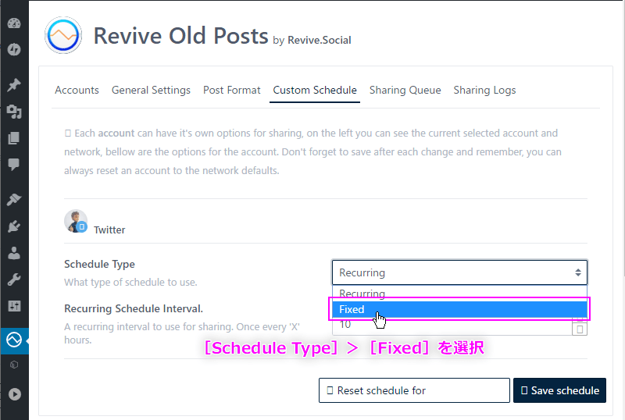Image resolution: width=625 pixels, height=420 pixels.
Task: Open the Jetpack icon in sidebar
Action: tap(14, 49)
